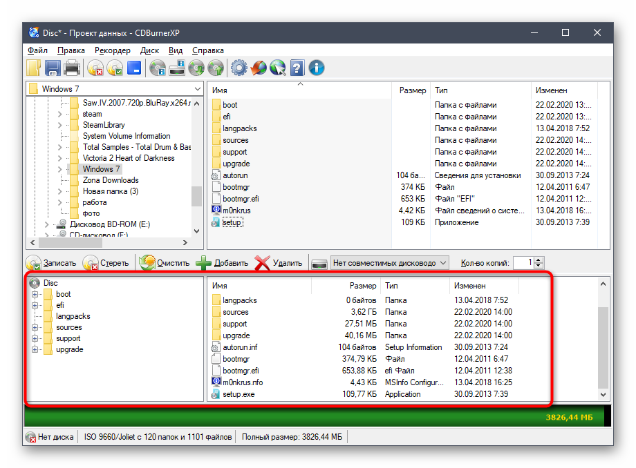The width and height of the screenshot is (636, 468).
Task: Click the Print icon in toolbar
Action: [71, 68]
